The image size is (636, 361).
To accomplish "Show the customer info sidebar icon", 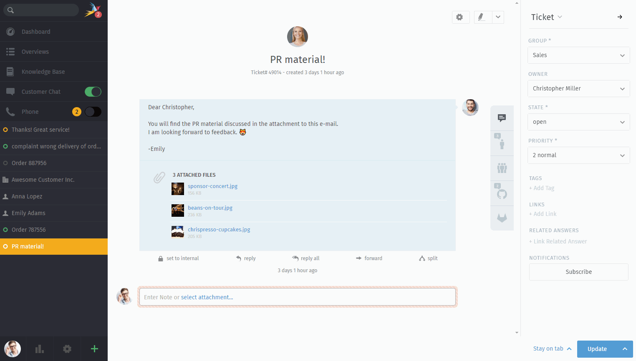I will [x=502, y=143].
